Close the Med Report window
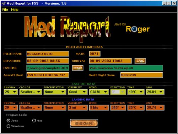 174,3
